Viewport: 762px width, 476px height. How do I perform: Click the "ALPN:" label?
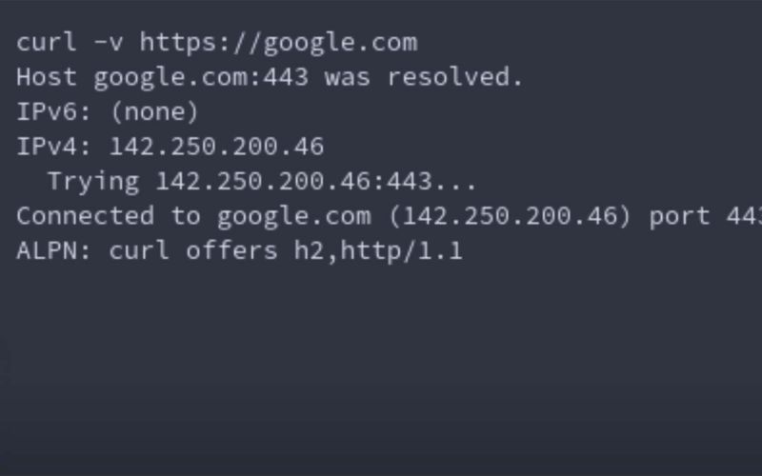pos(54,251)
